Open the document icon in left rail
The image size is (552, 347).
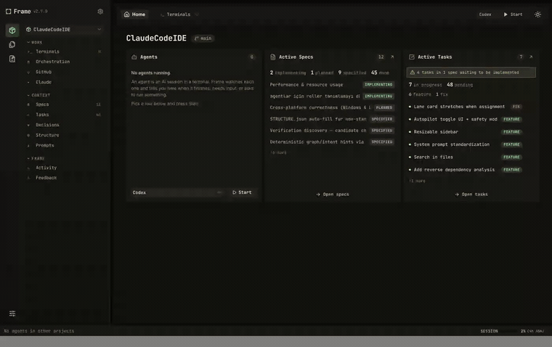click(12, 59)
